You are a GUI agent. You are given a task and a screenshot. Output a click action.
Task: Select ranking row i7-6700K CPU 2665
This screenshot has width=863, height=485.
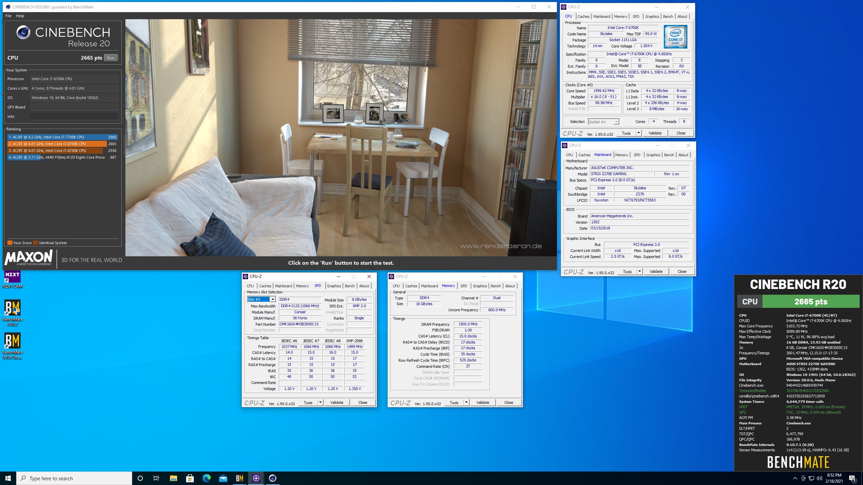[62, 144]
